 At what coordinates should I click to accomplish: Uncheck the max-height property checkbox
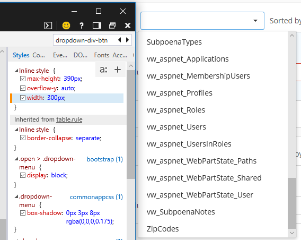point(23,79)
